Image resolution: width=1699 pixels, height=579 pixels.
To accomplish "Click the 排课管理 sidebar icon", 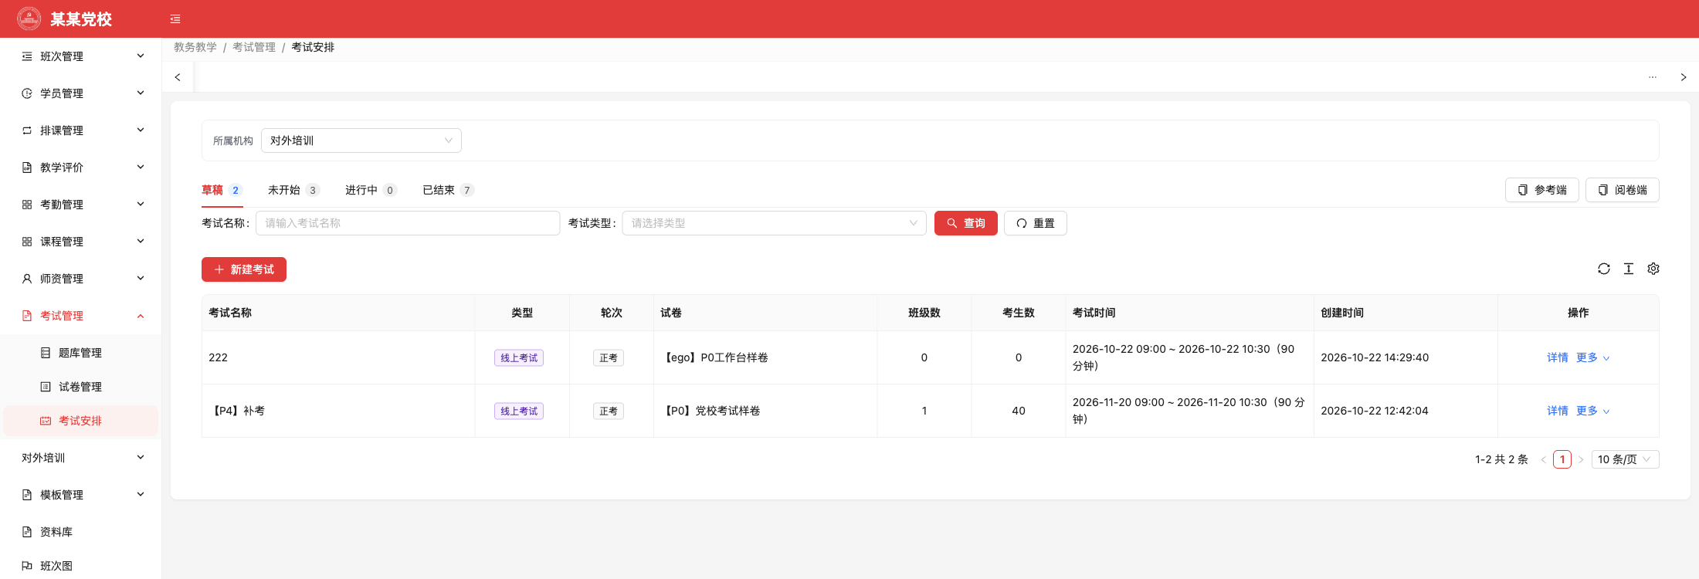I will pyautogui.click(x=27, y=130).
